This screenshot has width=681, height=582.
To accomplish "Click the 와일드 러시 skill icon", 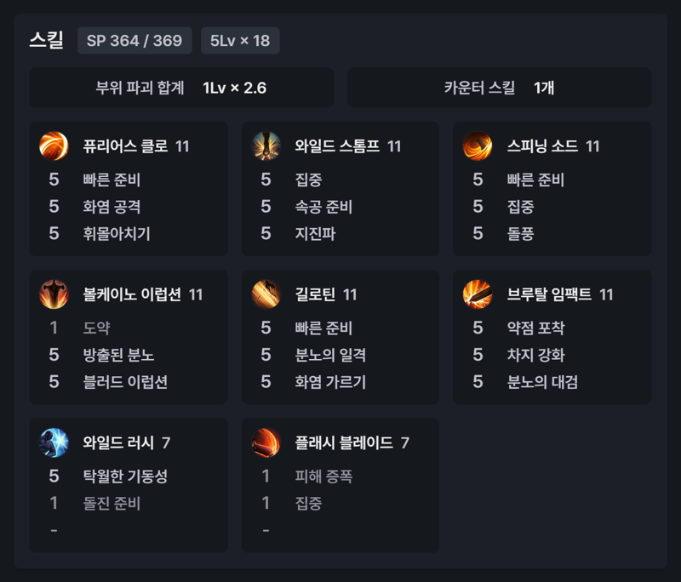I will [54, 442].
